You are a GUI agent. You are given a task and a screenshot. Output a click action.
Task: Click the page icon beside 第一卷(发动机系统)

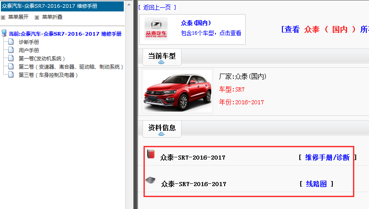point(11,58)
